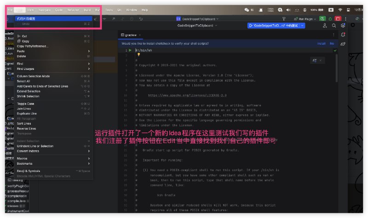Image resolution: width=368 pixels, height=218 pixels.
Task: Dismiss shellcheck prompt by clicking No
Action: pyautogui.click(x=332, y=43)
